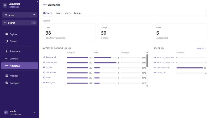The image size is (210, 118).
Task: Click the doris database icon
Action: 44,77
